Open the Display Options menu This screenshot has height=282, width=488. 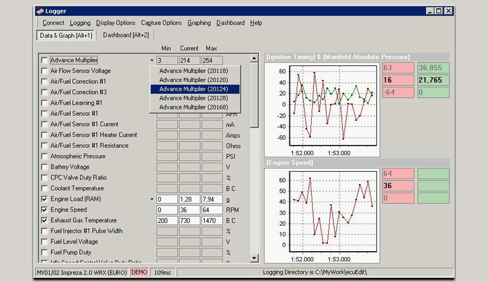pyautogui.click(x=116, y=23)
